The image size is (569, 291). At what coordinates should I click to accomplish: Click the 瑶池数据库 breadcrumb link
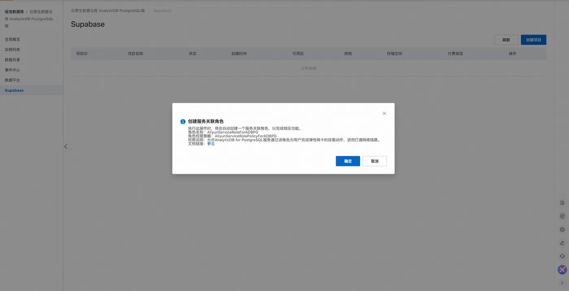point(14,12)
